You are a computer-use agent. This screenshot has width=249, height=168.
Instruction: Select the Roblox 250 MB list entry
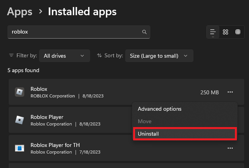[x=117, y=92]
